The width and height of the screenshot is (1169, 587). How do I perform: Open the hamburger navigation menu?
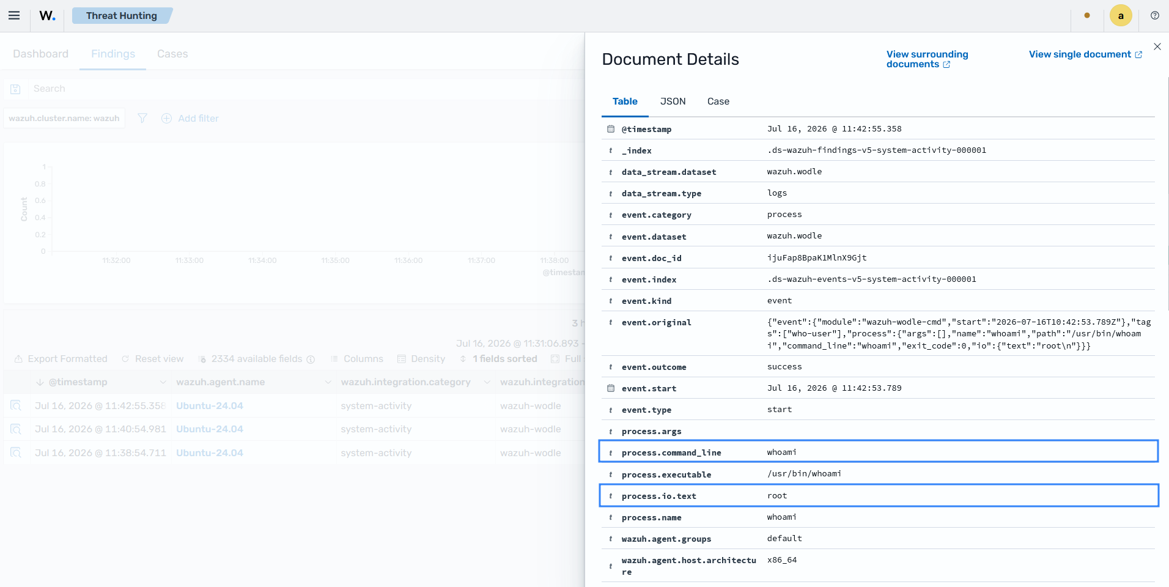(14, 16)
